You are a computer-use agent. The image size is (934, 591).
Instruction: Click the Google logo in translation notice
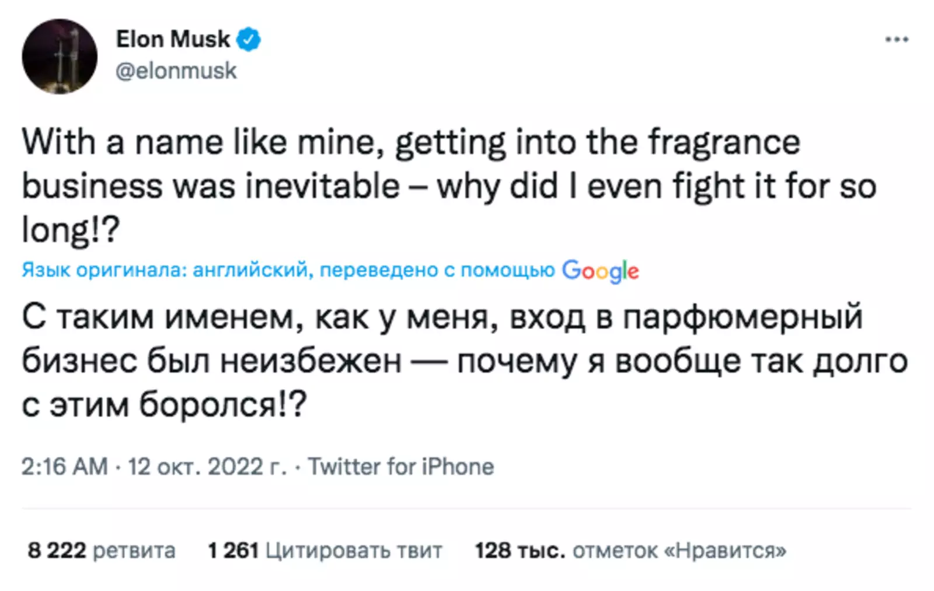600,271
